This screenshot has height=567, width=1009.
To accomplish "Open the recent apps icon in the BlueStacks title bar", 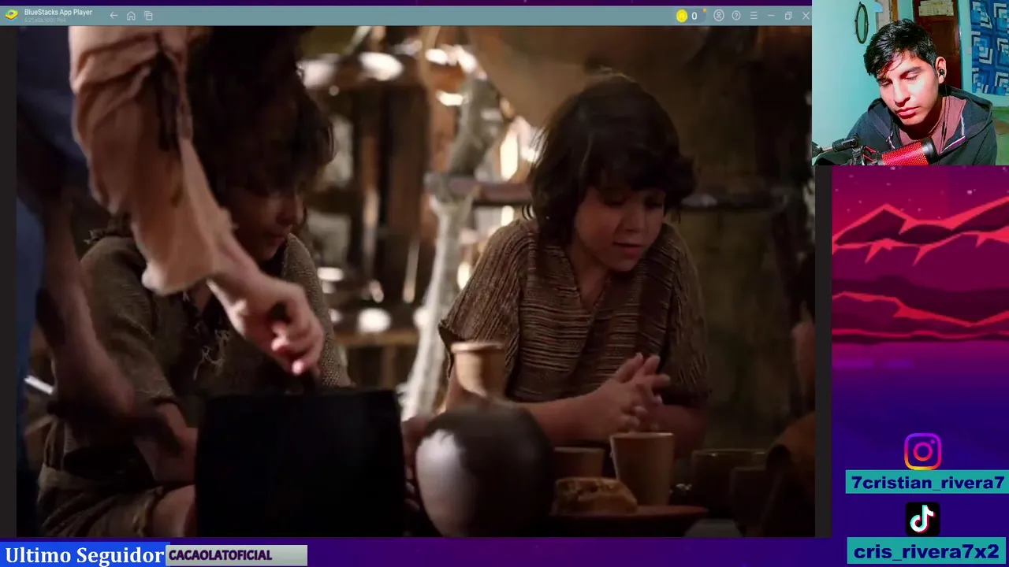I will [148, 16].
